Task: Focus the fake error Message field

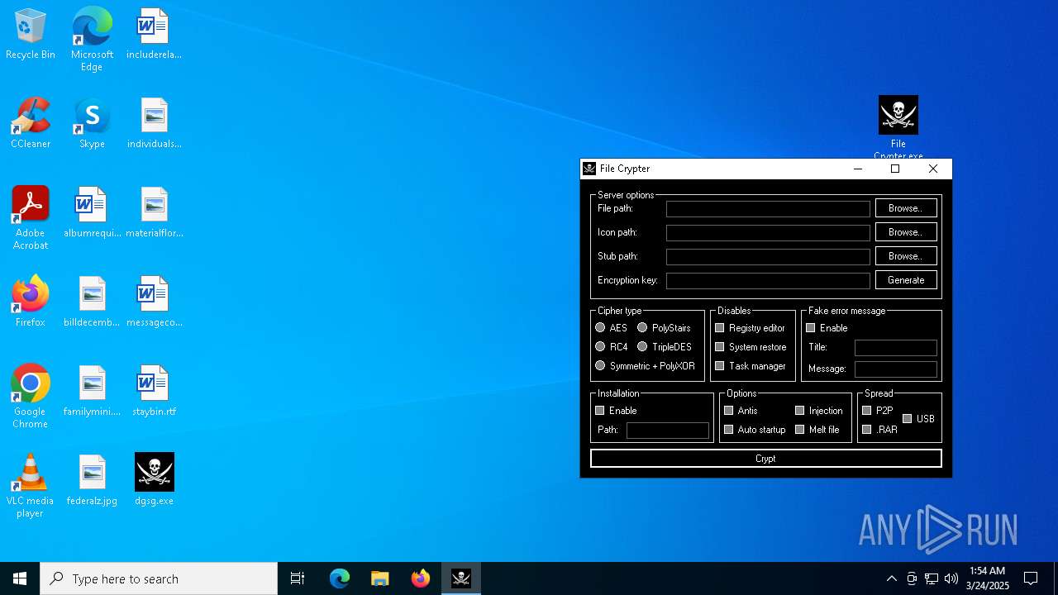Action: click(x=896, y=369)
